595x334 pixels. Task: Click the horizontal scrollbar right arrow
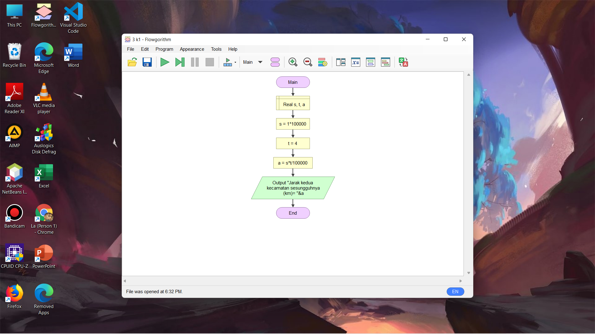pyautogui.click(x=461, y=281)
